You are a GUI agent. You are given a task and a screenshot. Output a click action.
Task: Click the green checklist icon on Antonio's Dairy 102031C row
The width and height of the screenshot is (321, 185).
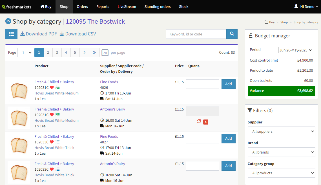[57, 115]
